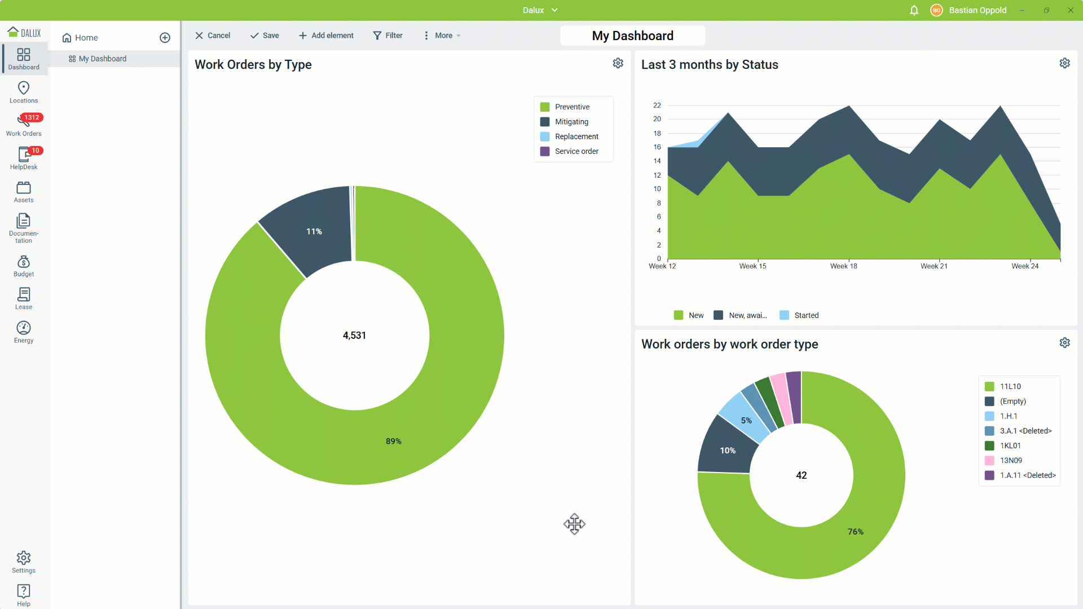Open Work Orders with 1312 badge
Image resolution: width=1083 pixels, height=609 pixels.
pos(24,125)
